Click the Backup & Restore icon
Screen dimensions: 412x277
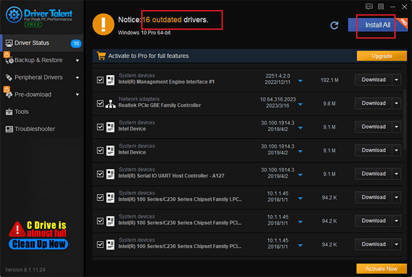pos(9,61)
